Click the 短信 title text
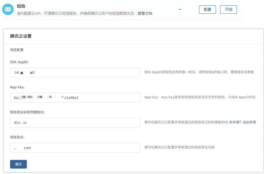 tap(21, 6)
